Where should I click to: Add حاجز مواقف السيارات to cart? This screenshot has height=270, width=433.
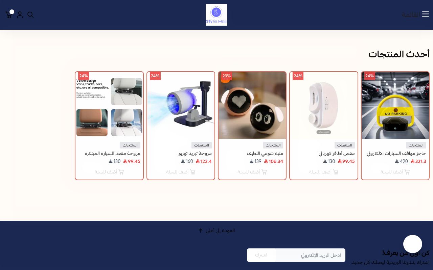point(395,172)
